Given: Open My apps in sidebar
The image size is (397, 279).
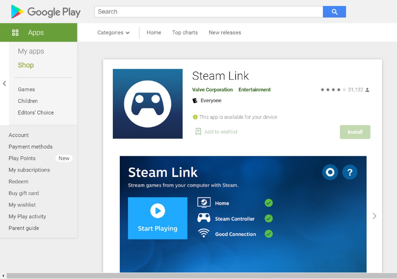Looking at the screenshot, I should click(x=31, y=51).
